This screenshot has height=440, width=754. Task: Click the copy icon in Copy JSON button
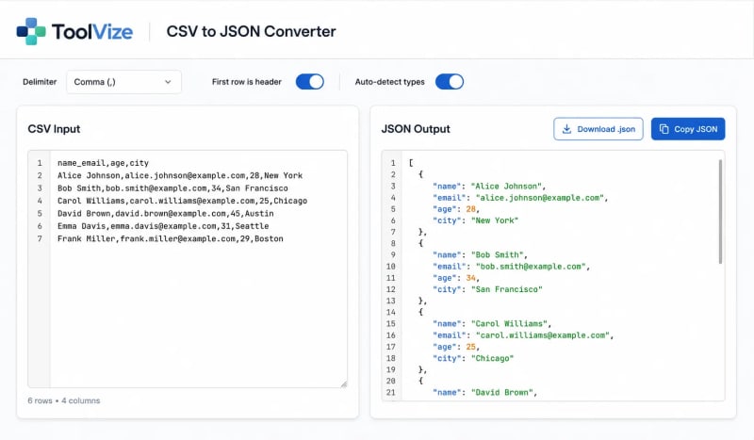(x=664, y=129)
